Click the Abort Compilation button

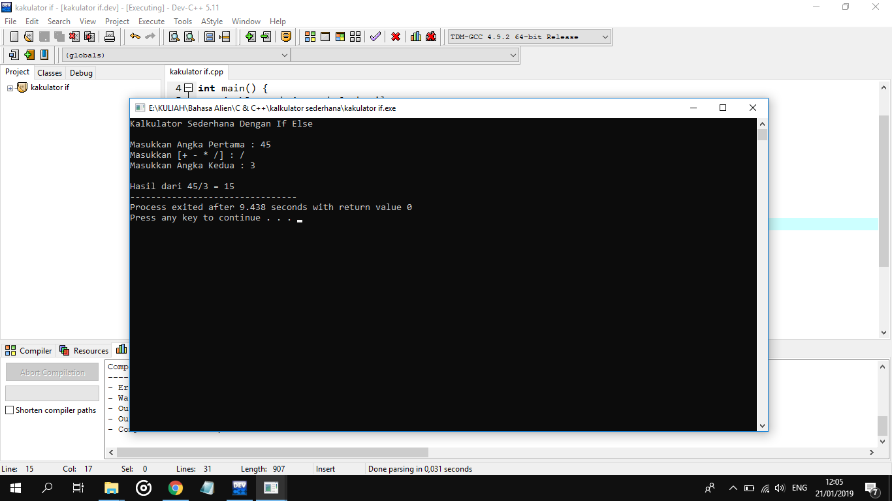coord(52,372)
